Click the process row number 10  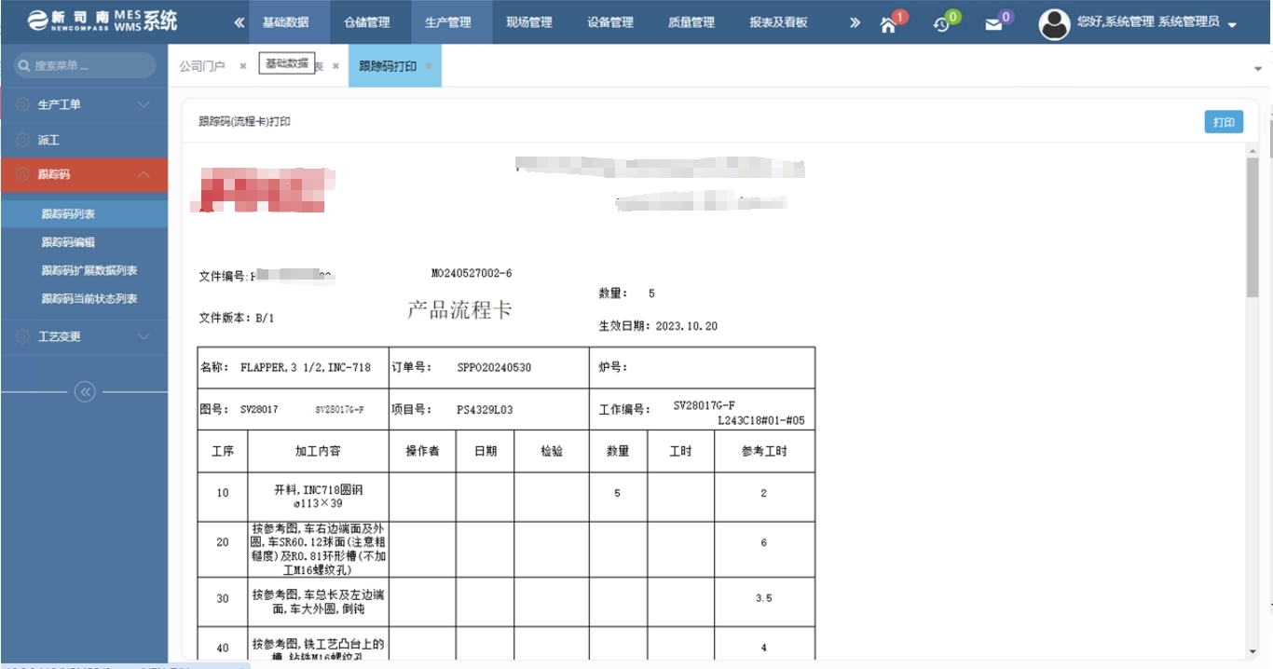point(223,493)
